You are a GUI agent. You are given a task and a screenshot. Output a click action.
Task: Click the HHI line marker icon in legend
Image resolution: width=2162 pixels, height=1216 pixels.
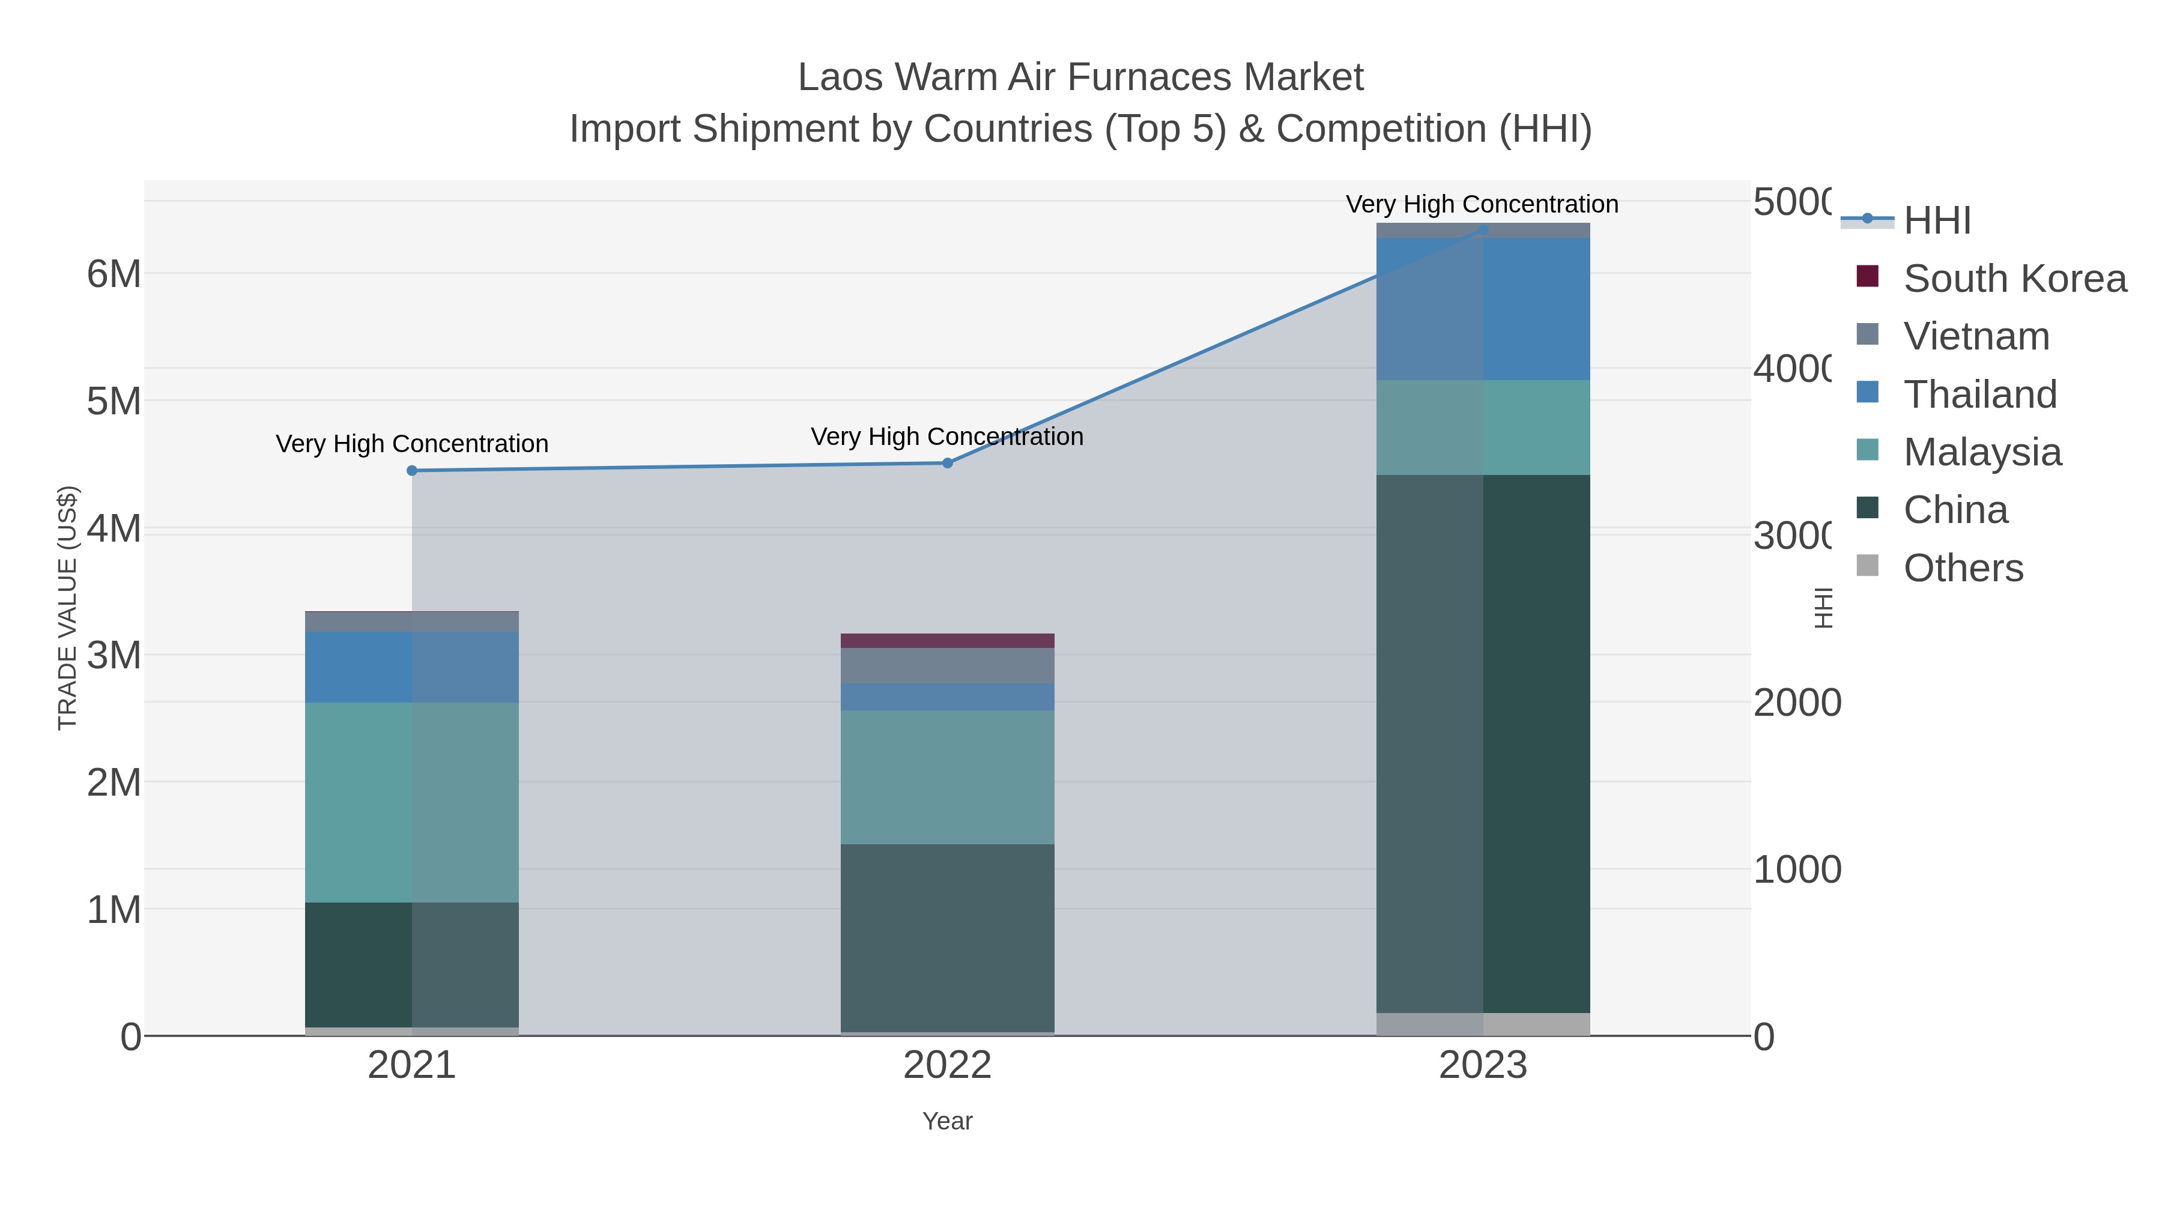tap(1867, 219)
